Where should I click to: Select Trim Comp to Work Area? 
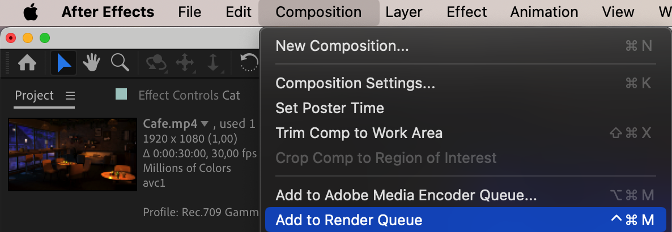(359, 133)
